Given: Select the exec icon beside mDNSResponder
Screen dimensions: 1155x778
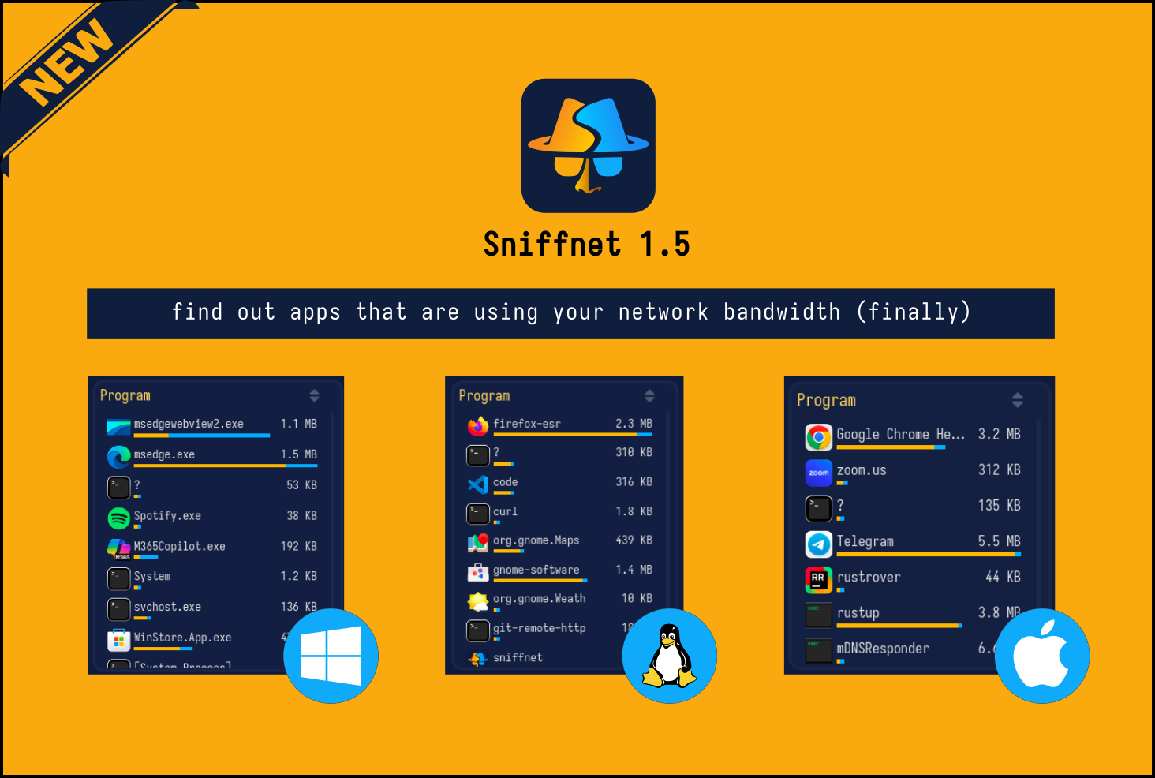Looking at the screenshot, I should 819,651.
